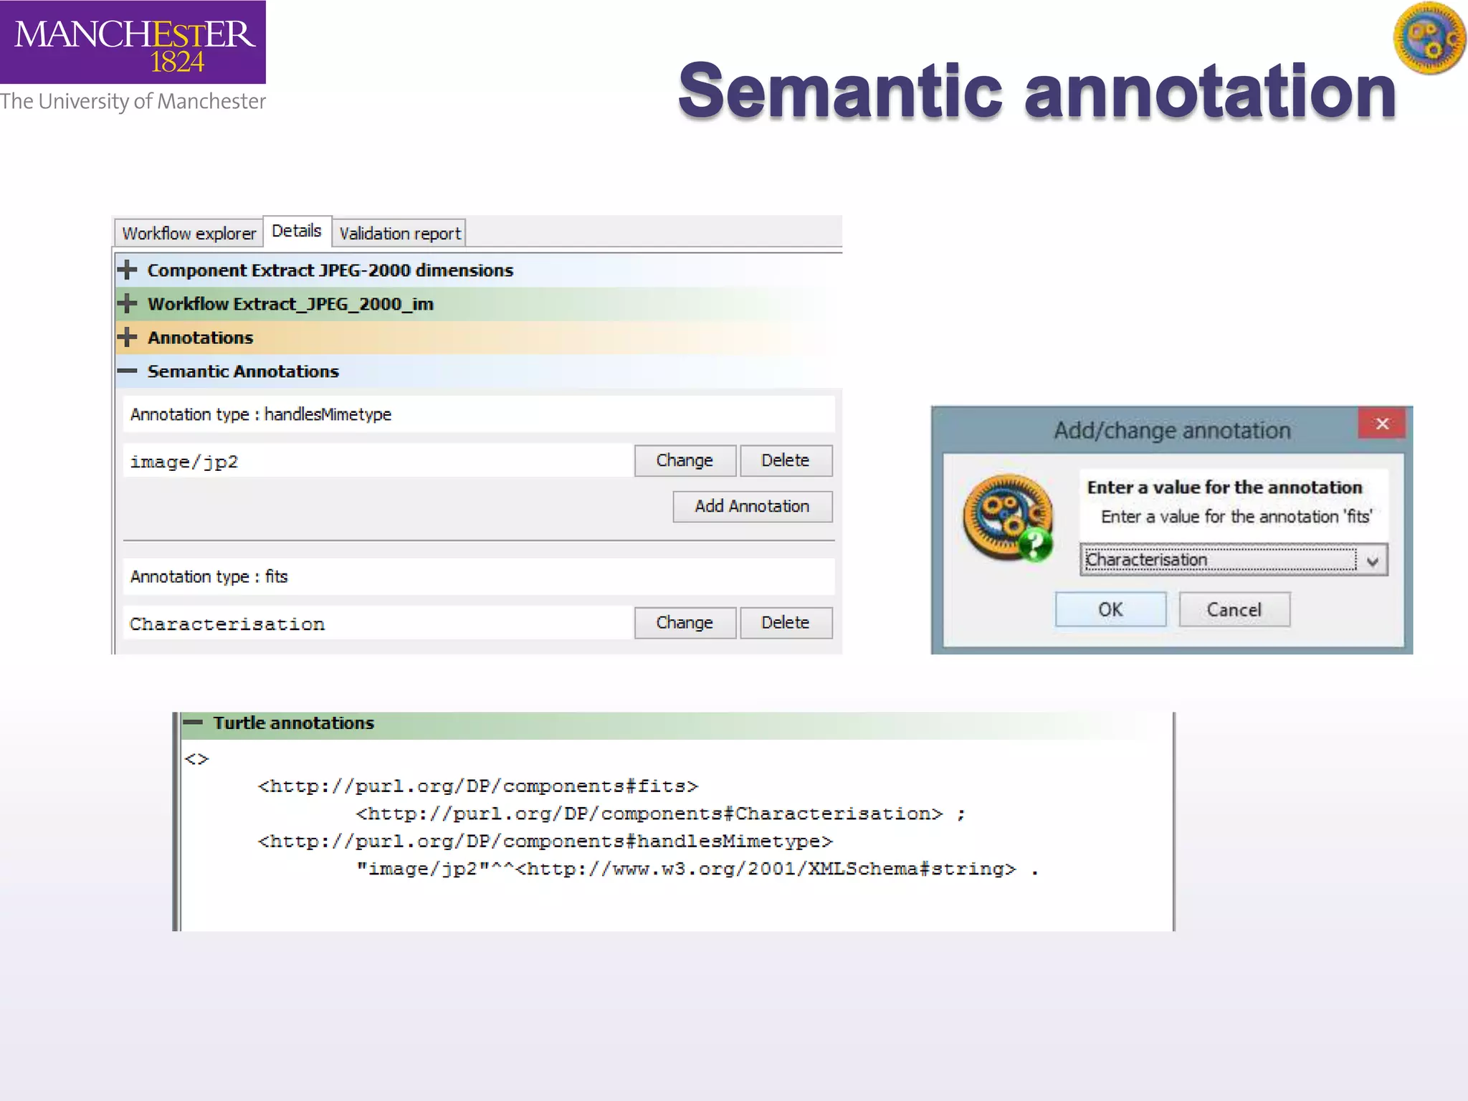Screen dimensions: 1468x1101
Task: Expand the Workflow Extract_JPEG_2000_im section
Action: pyautogui.click(x=127, y=304)
